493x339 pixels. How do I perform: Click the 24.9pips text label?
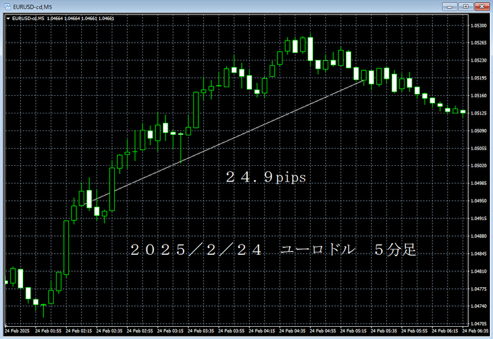[266, 177]
